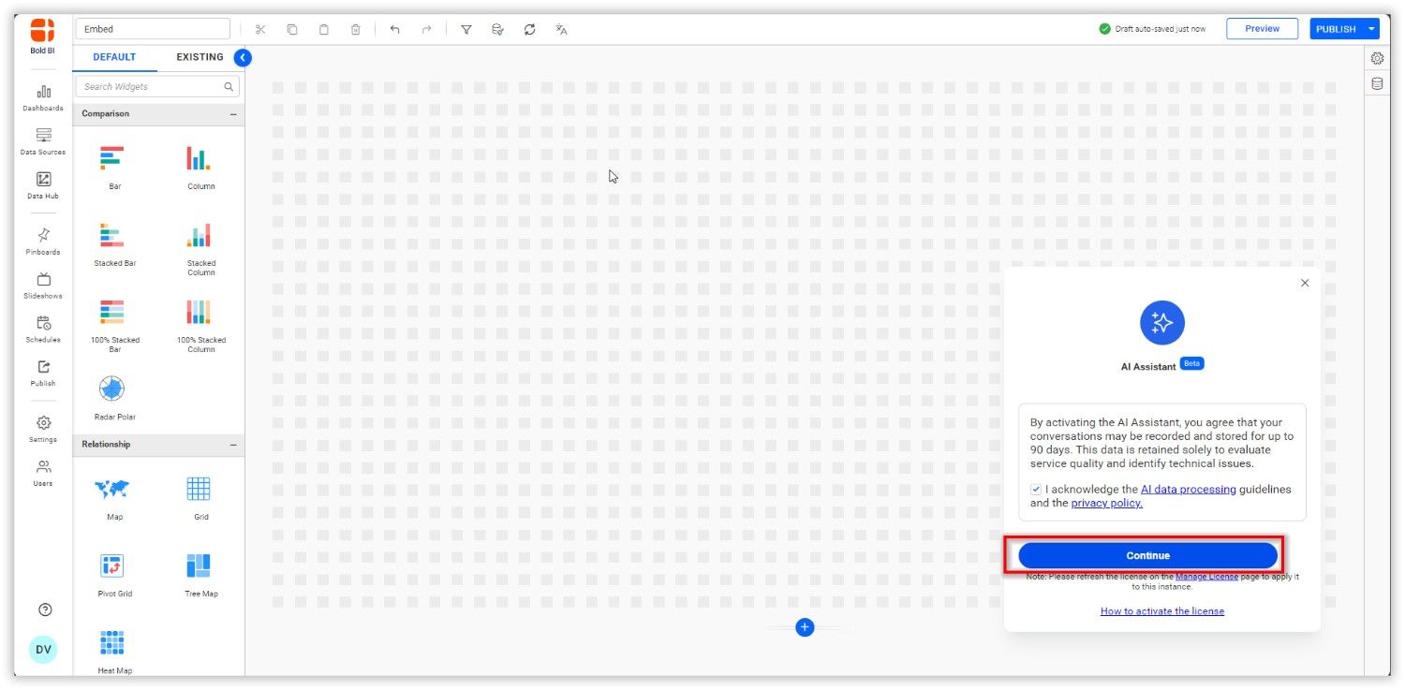Viewport: 1405px width, 690px height.
Task: Collapse the Comparison widget section
Action: click(233, 114)
